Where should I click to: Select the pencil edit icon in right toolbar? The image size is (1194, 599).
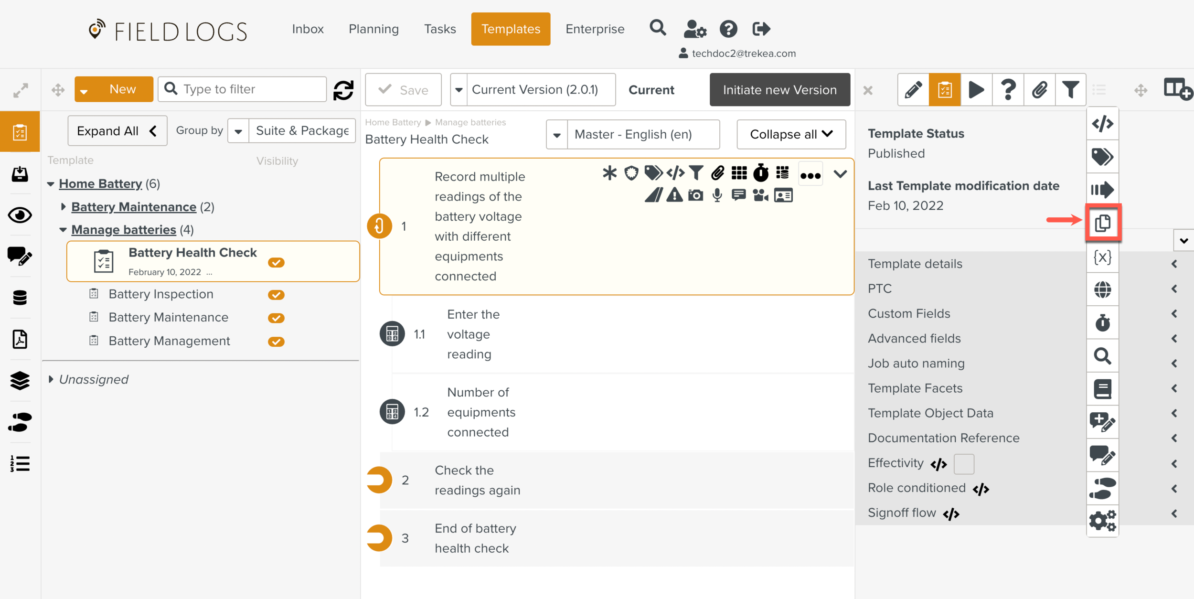pos(913,89)
